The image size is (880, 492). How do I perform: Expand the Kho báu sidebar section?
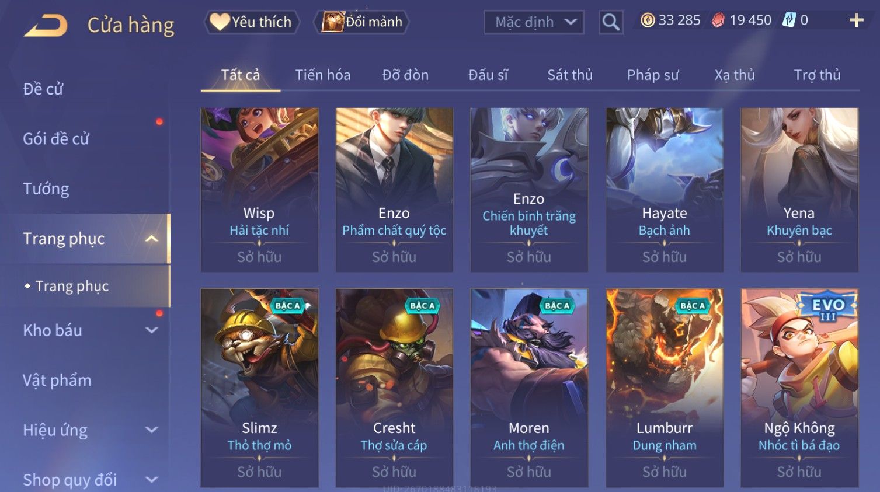(x=151, y=330)
